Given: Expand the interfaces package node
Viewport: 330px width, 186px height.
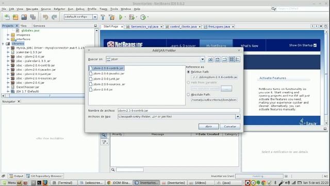Looking at the screenshot, I should (8, 39).
